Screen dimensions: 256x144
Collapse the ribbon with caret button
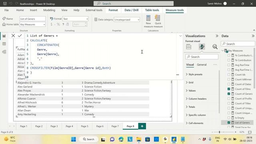coord(254,30)
